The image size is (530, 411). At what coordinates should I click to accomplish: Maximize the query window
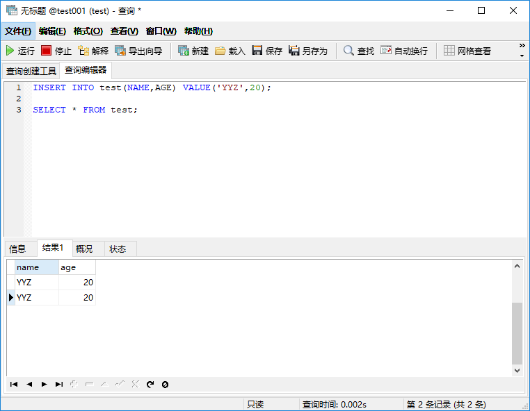click(x=481, y=11)
